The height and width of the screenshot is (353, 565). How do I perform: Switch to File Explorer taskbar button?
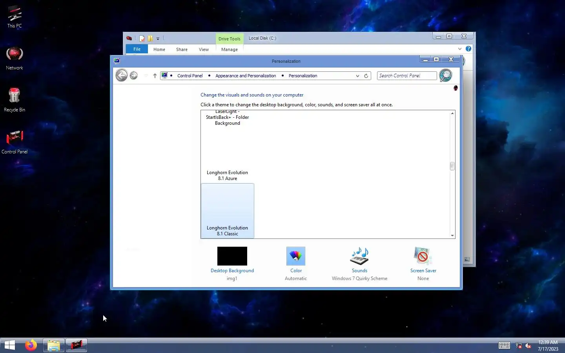click(54, 345)
